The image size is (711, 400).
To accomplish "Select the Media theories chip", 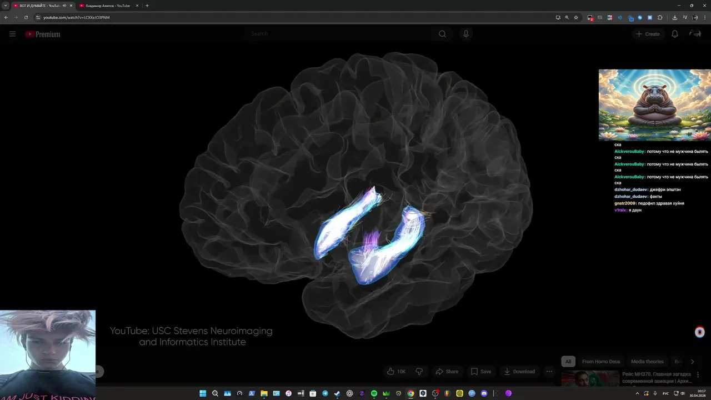I will [647, 362].
